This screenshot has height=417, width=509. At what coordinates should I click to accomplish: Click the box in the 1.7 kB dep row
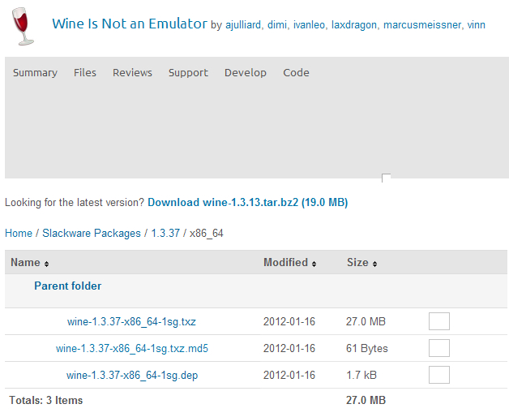tap(438, 375)
